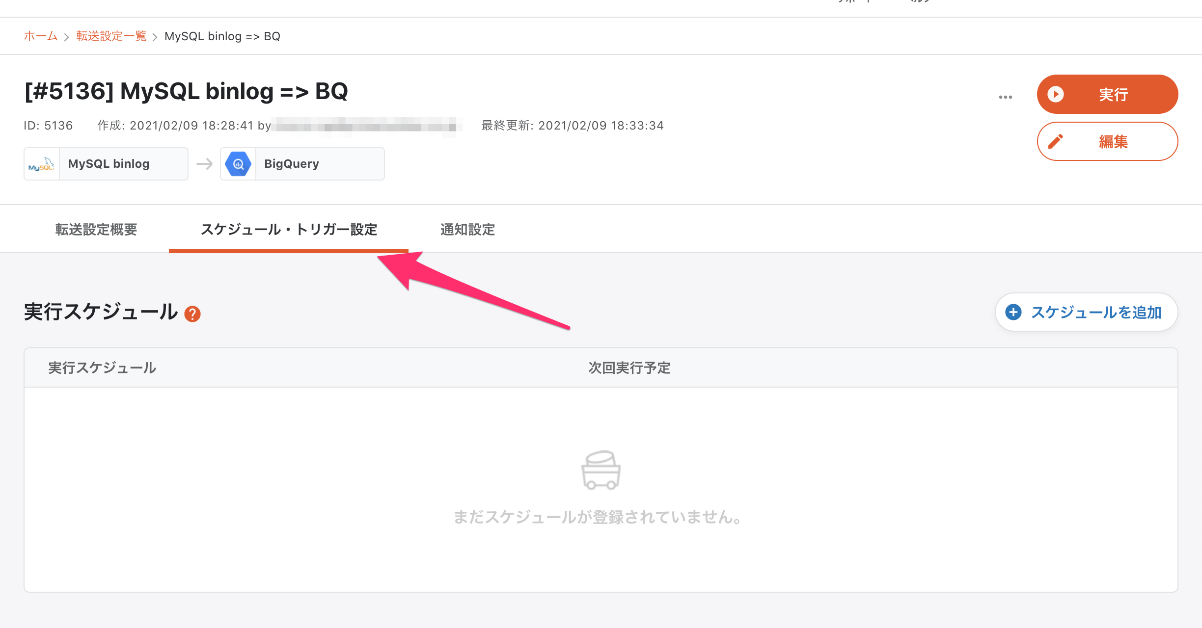This screenshot has width=1202, height=628.
Task: Add a schedule with スケジュールを追加
Action: [1086, 312]
